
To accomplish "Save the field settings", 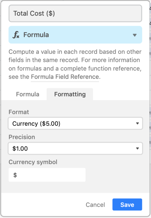I will (127, 205).
